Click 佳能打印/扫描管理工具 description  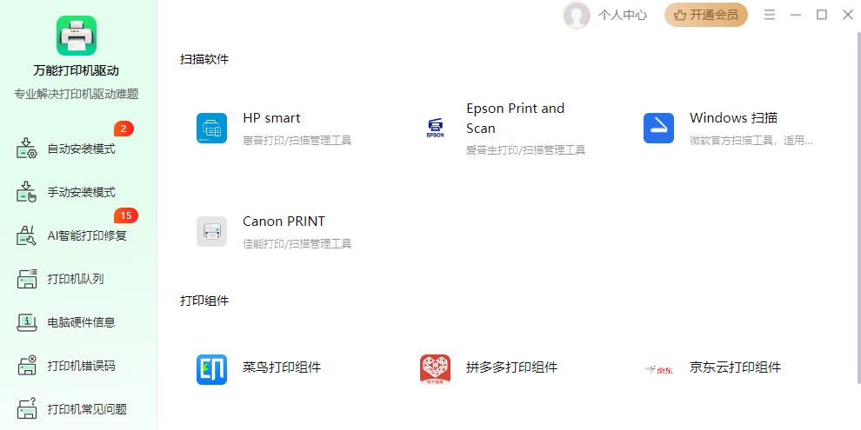297,243
